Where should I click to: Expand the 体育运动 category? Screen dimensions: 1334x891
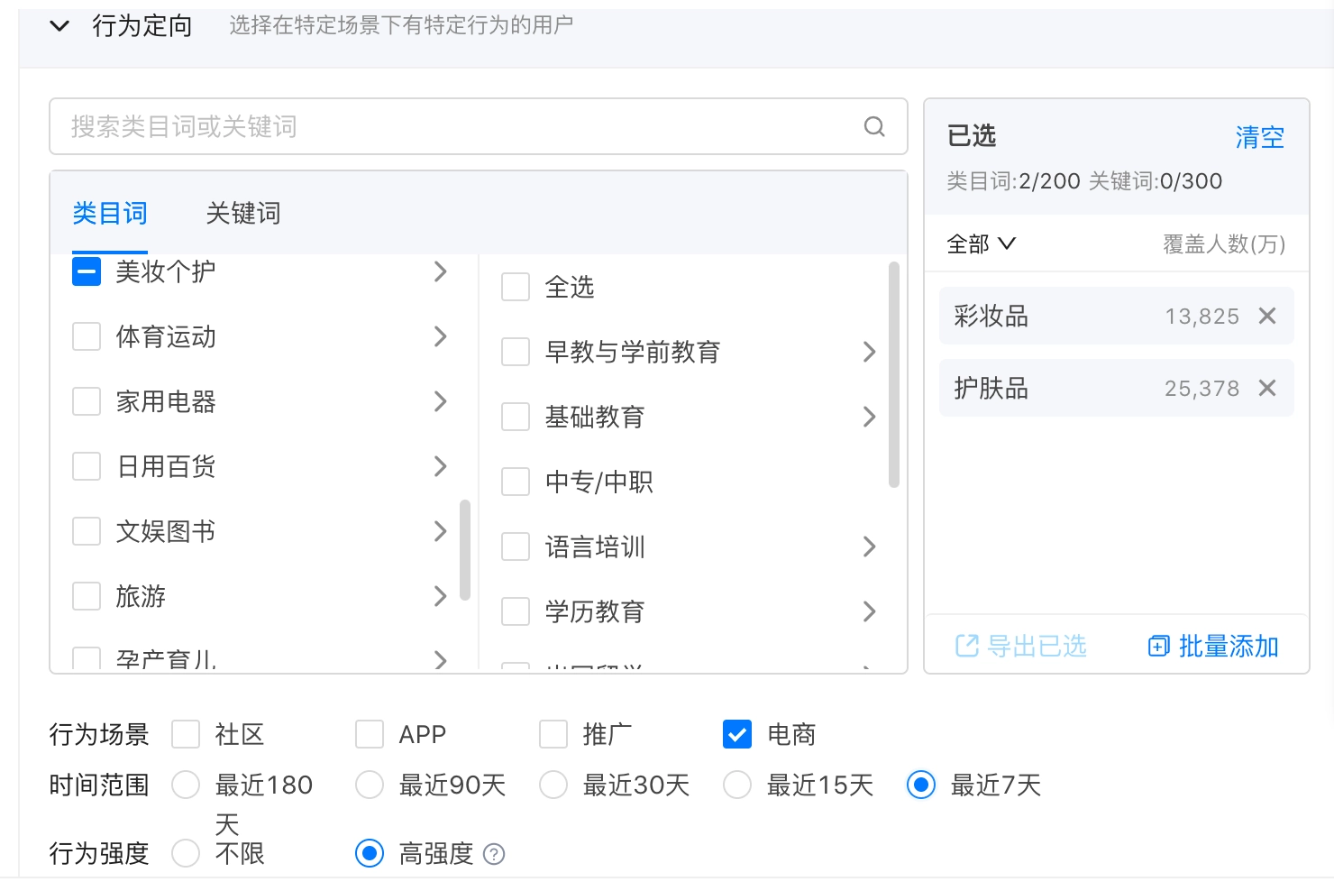click(441, 336)
